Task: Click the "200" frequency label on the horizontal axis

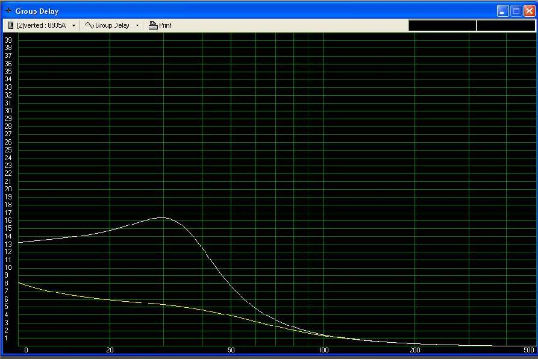Action: (415, 350)
